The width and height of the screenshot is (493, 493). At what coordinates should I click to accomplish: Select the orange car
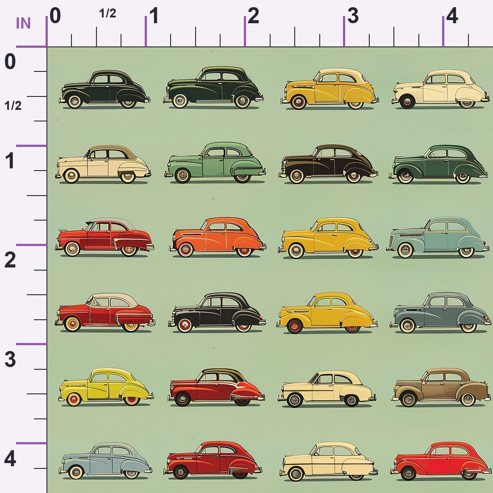tap(217, 237)
